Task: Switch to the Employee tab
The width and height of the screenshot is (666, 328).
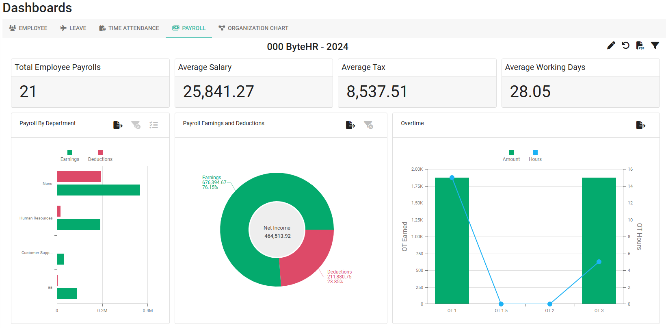Action: (28, 28)
